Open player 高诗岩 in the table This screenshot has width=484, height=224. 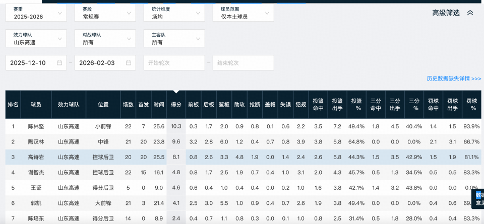tap(36, 157)
